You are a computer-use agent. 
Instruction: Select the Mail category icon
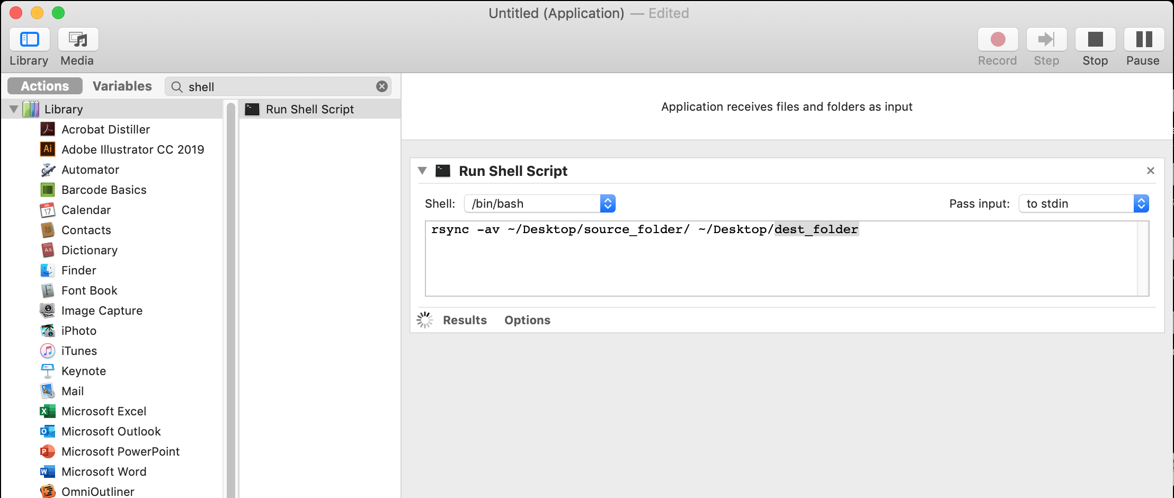(48, 391)
